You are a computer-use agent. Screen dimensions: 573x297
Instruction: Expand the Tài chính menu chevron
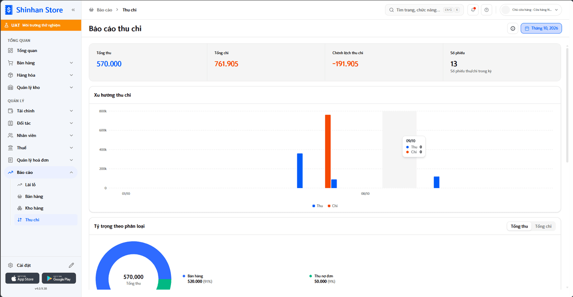click(71, 111)
